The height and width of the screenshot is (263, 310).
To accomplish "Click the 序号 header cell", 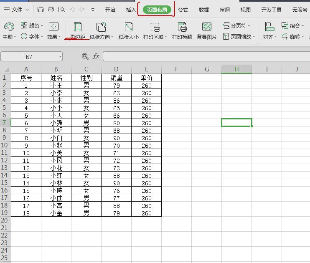I will pos(26,78).
